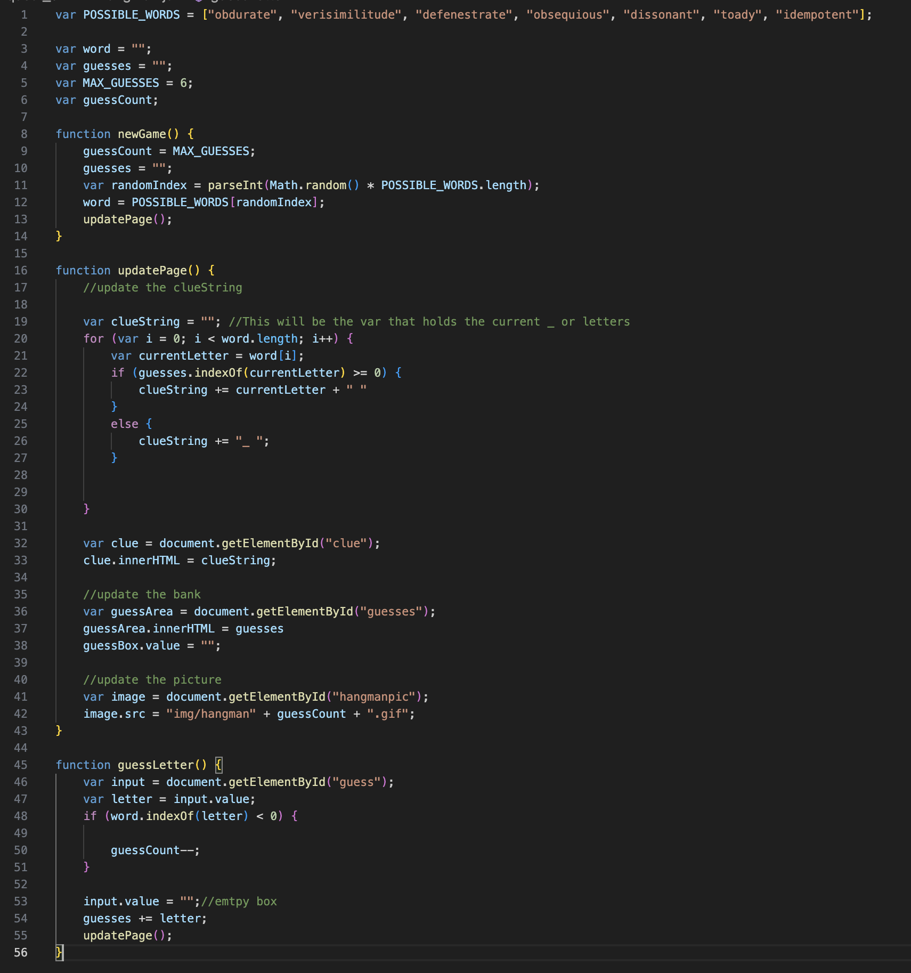
Task: Click the string "img/hangman" on line 42
Action: [x=210, y=713]
